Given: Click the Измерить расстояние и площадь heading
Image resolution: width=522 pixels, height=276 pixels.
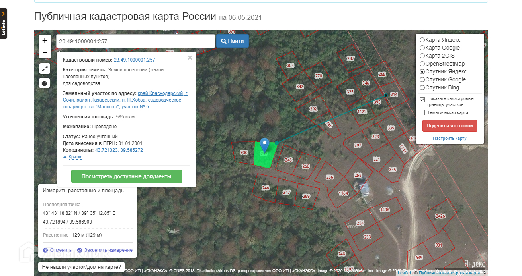Looking at the screenshot, I should click(x=83, y=191).
